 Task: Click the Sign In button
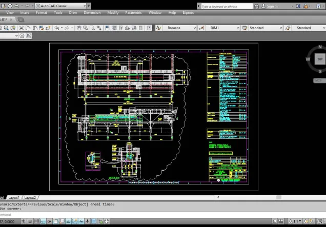tap(272, 6)
